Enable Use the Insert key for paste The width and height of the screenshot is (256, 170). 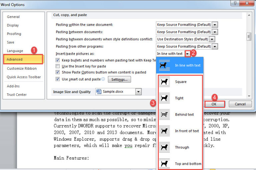click(57, 66)
